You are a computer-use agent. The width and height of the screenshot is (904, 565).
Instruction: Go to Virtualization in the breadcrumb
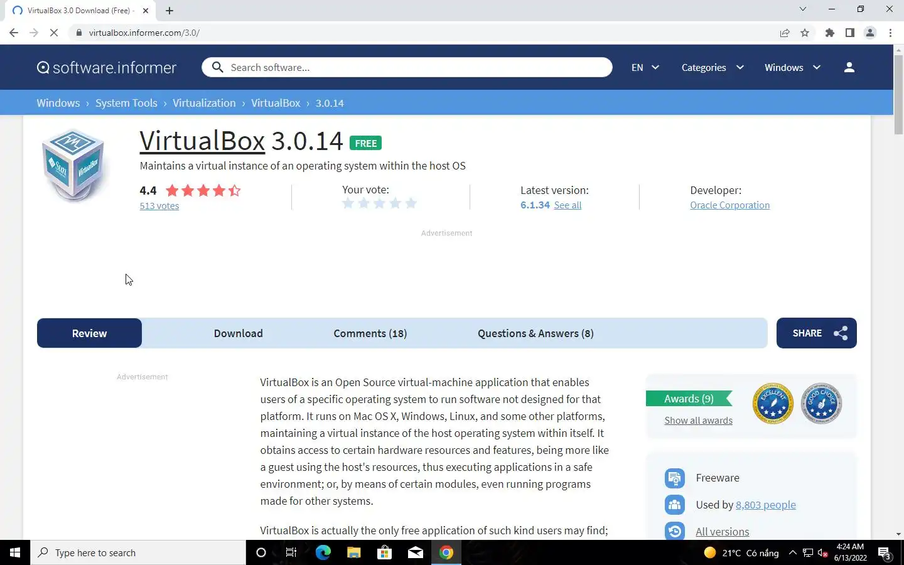click(204, 103)
